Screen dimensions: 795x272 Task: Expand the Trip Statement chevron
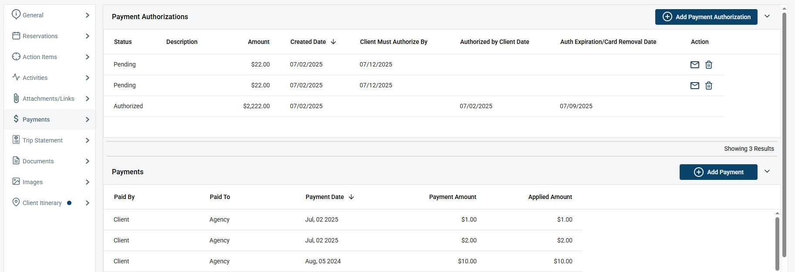[x=88, y=140]
